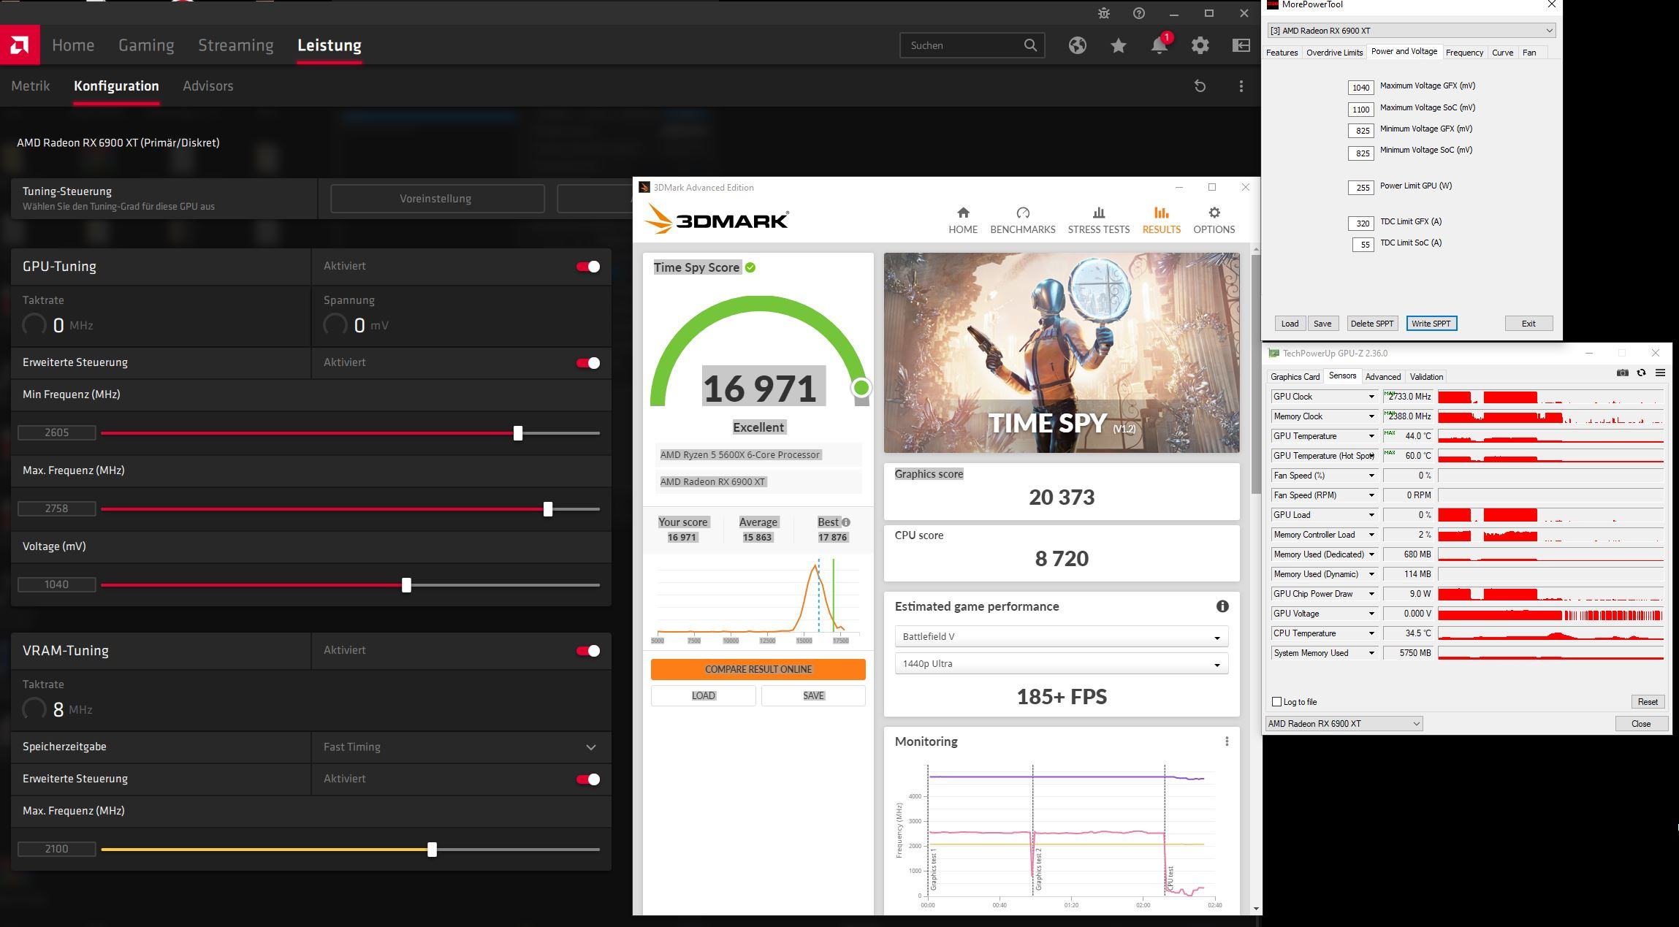1679x927 pixels.
Task: Click the favorites star icon in AMD software
Action: point(1118,45)
